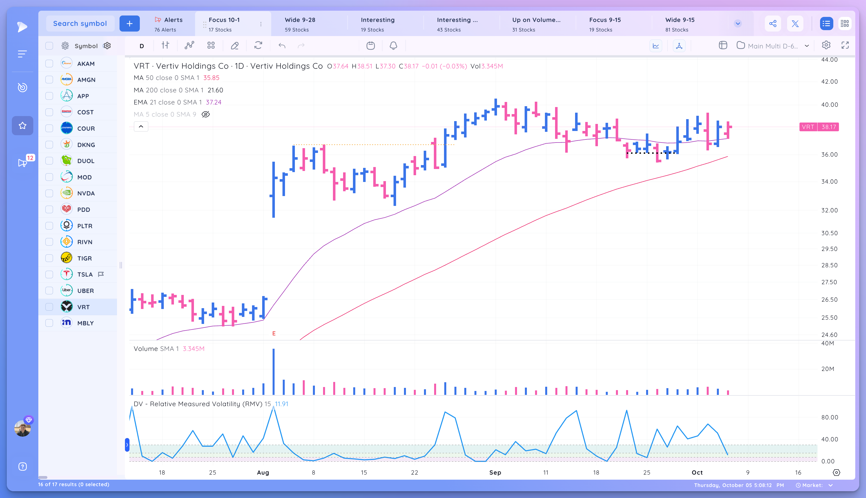Tick the TSLA checkbox

click(49, 274)
